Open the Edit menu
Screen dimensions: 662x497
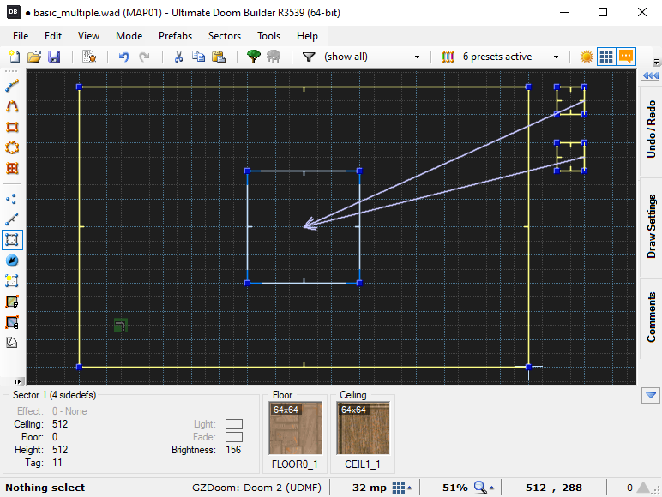pyautogui.click(x=53, y=36)
